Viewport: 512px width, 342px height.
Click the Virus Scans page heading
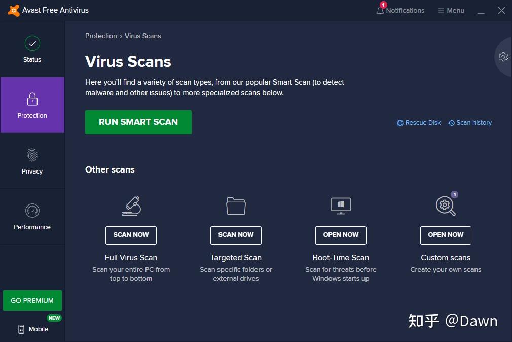click(128, 62)
